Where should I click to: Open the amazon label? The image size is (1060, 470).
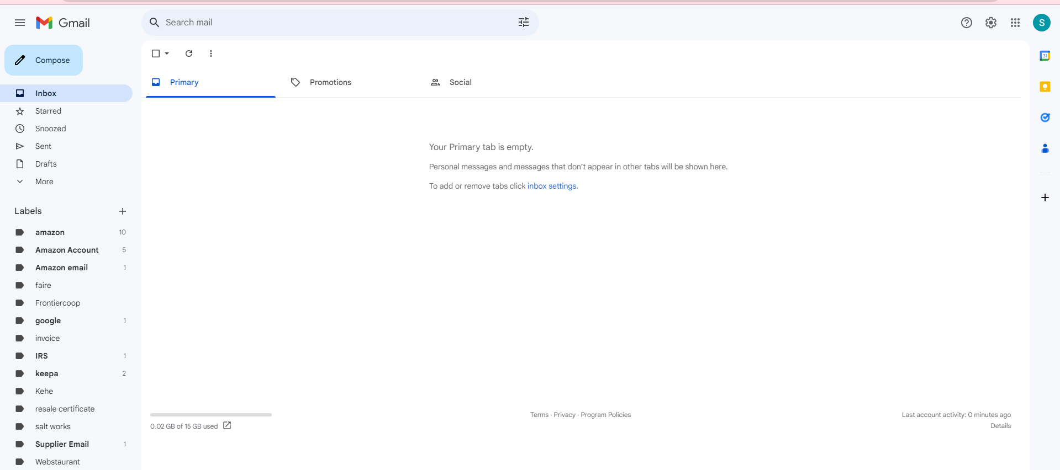(66, 232)
